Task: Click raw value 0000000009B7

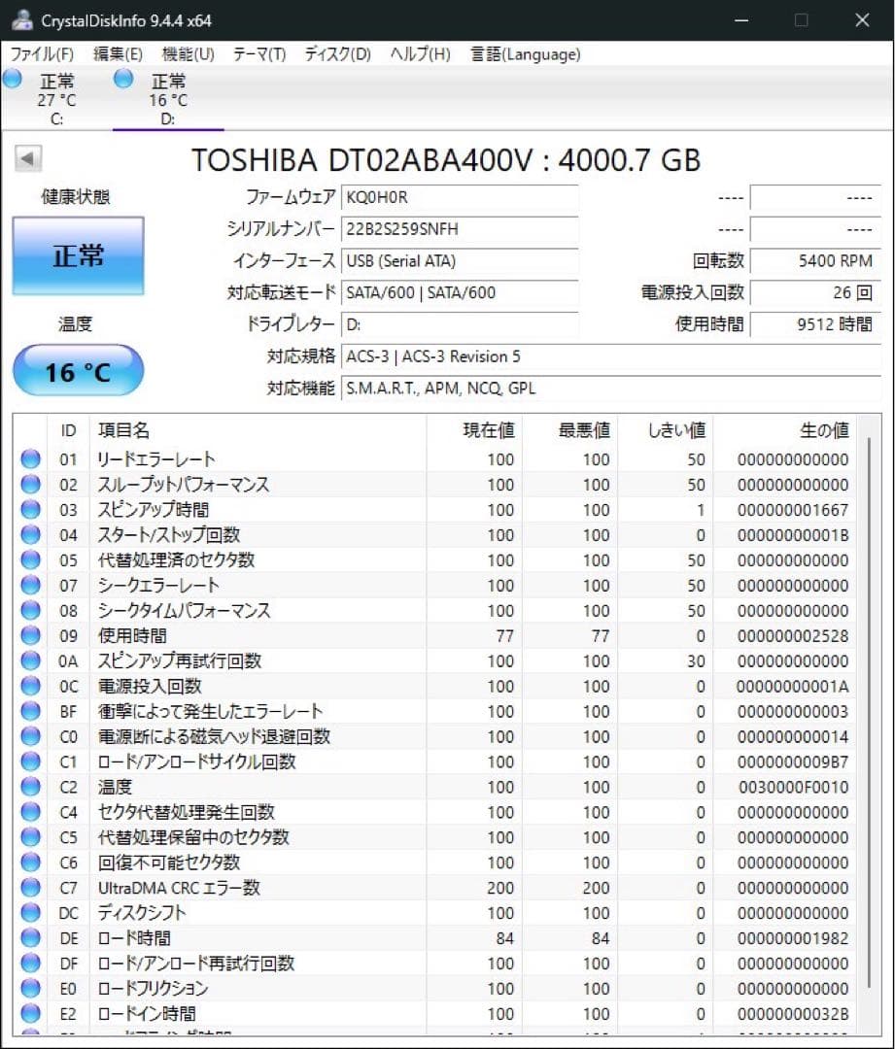Action: tap(793, 761)
